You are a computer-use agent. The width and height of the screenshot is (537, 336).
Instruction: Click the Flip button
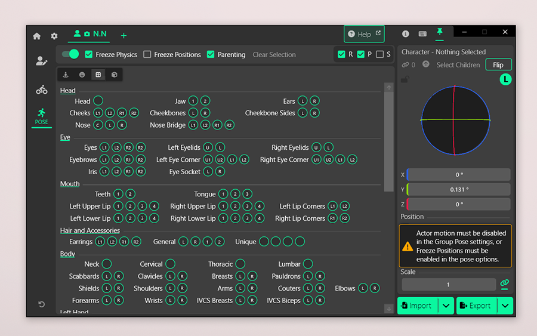498,65
